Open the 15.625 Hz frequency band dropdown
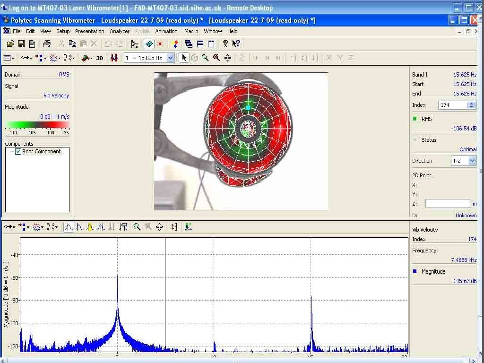 pos(170,58)
